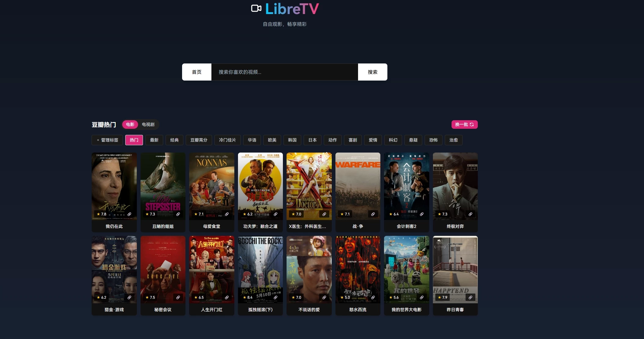Select the 热门 tag filter
Image resolution: width=644 pixels, height=339 pixels.
134,140
